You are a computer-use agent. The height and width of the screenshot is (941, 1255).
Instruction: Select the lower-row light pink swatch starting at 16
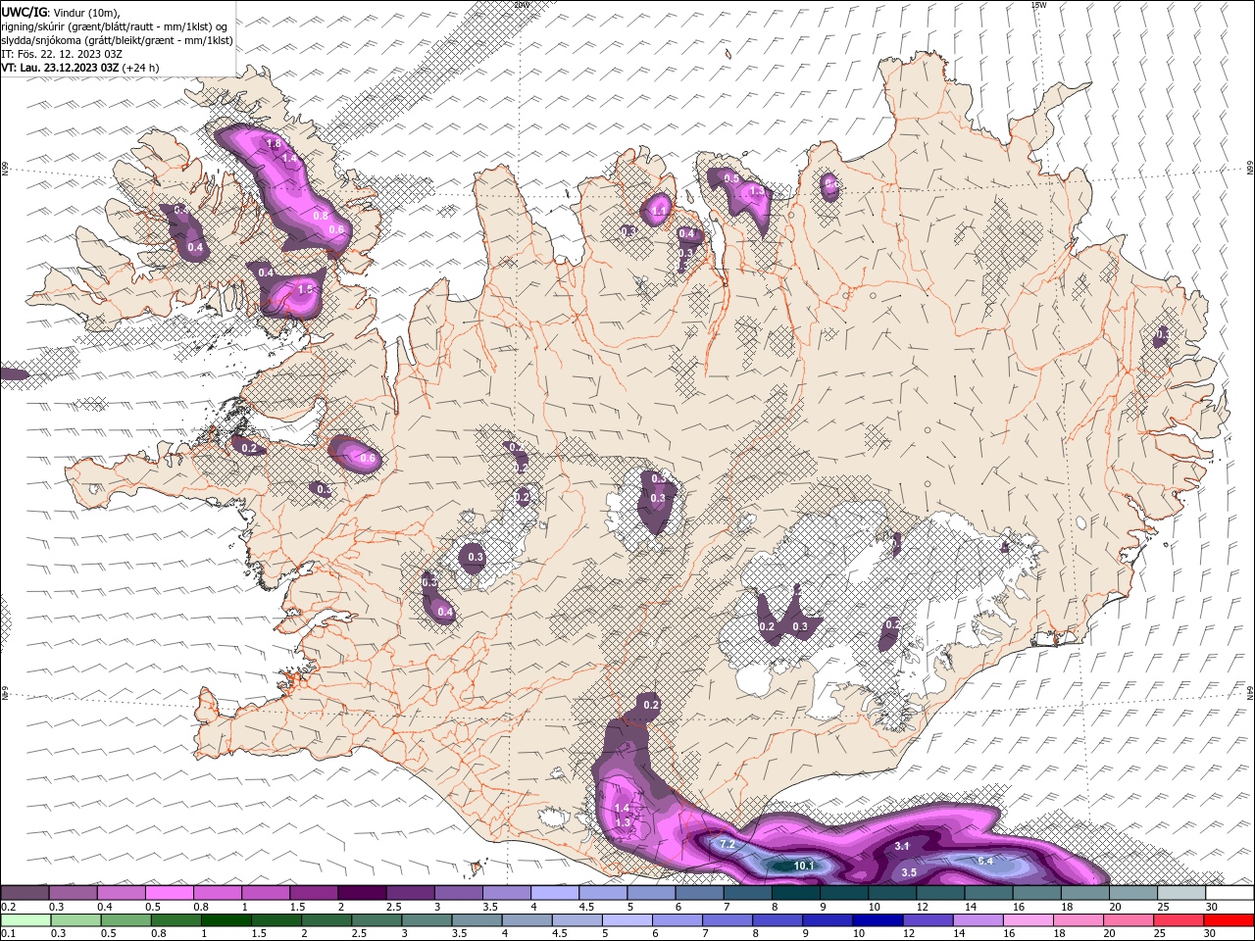(x=1029, y=920)
